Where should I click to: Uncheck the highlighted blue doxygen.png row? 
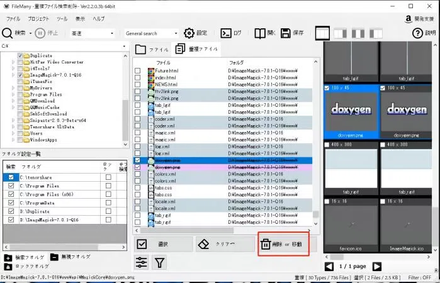(137, 160)
